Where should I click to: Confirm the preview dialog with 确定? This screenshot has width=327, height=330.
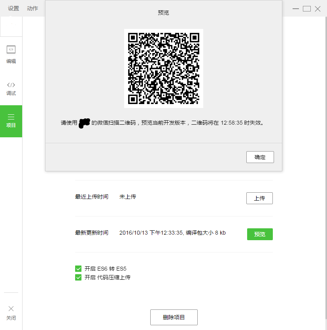pos(260,157)
